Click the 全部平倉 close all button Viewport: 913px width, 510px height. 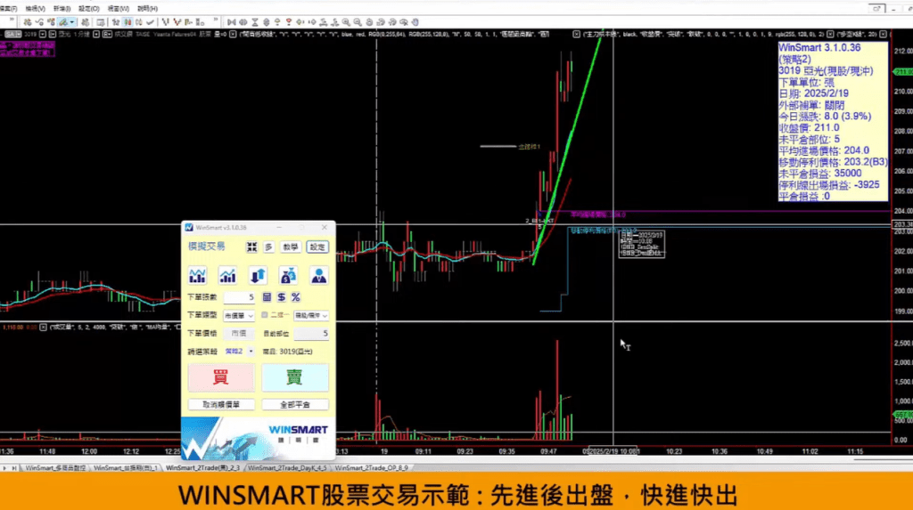(294, 404)
